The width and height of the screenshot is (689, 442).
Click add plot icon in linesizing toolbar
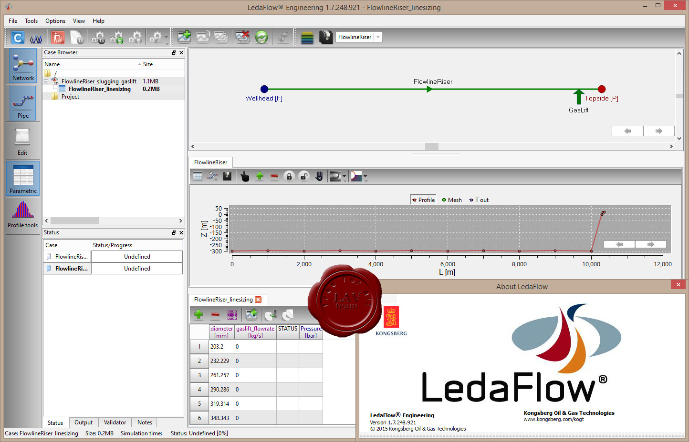point(251,314)
